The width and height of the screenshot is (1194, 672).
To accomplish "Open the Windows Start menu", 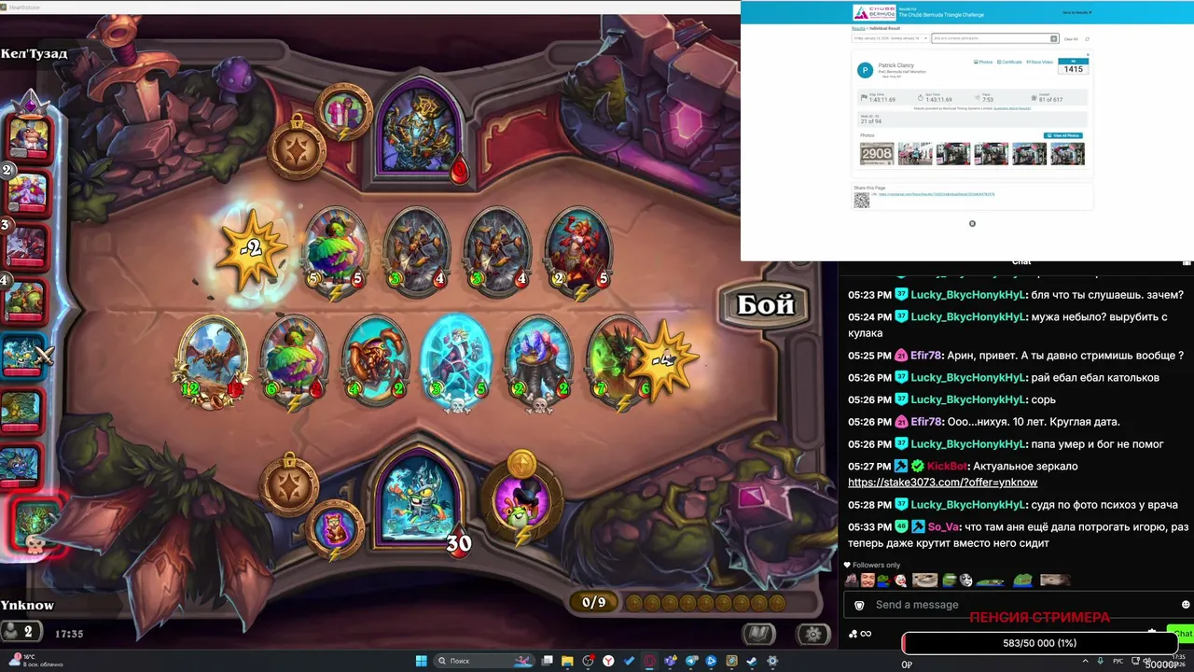I will (421, 661).
